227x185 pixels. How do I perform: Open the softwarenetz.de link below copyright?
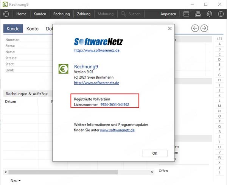(x=96, y=83)
